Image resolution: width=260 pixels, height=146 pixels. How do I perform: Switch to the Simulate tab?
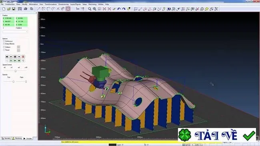(x=28, y=138)
